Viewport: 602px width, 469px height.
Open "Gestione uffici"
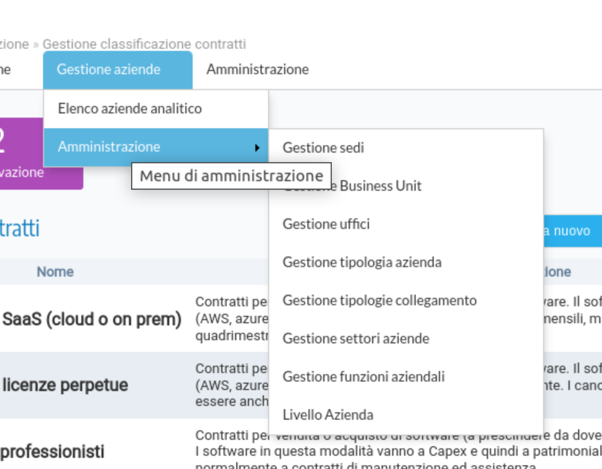326,224
